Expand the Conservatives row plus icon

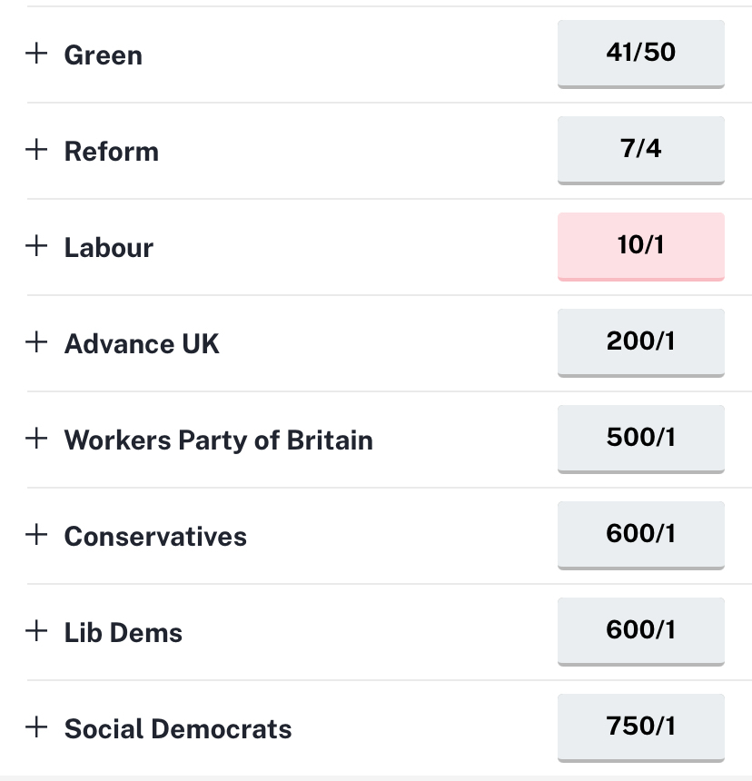36,534
